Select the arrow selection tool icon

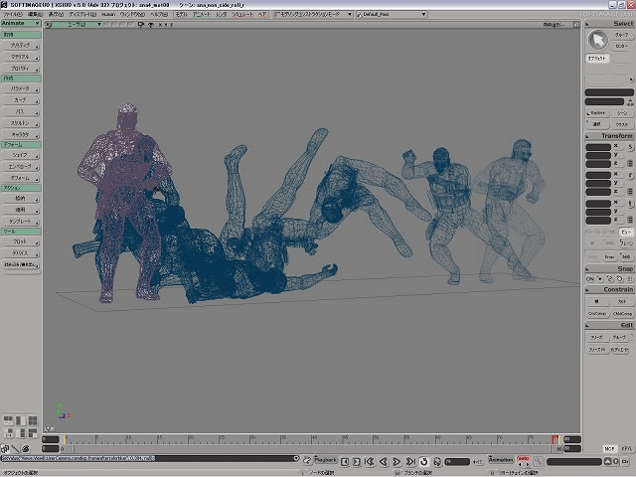pos(596,39)
